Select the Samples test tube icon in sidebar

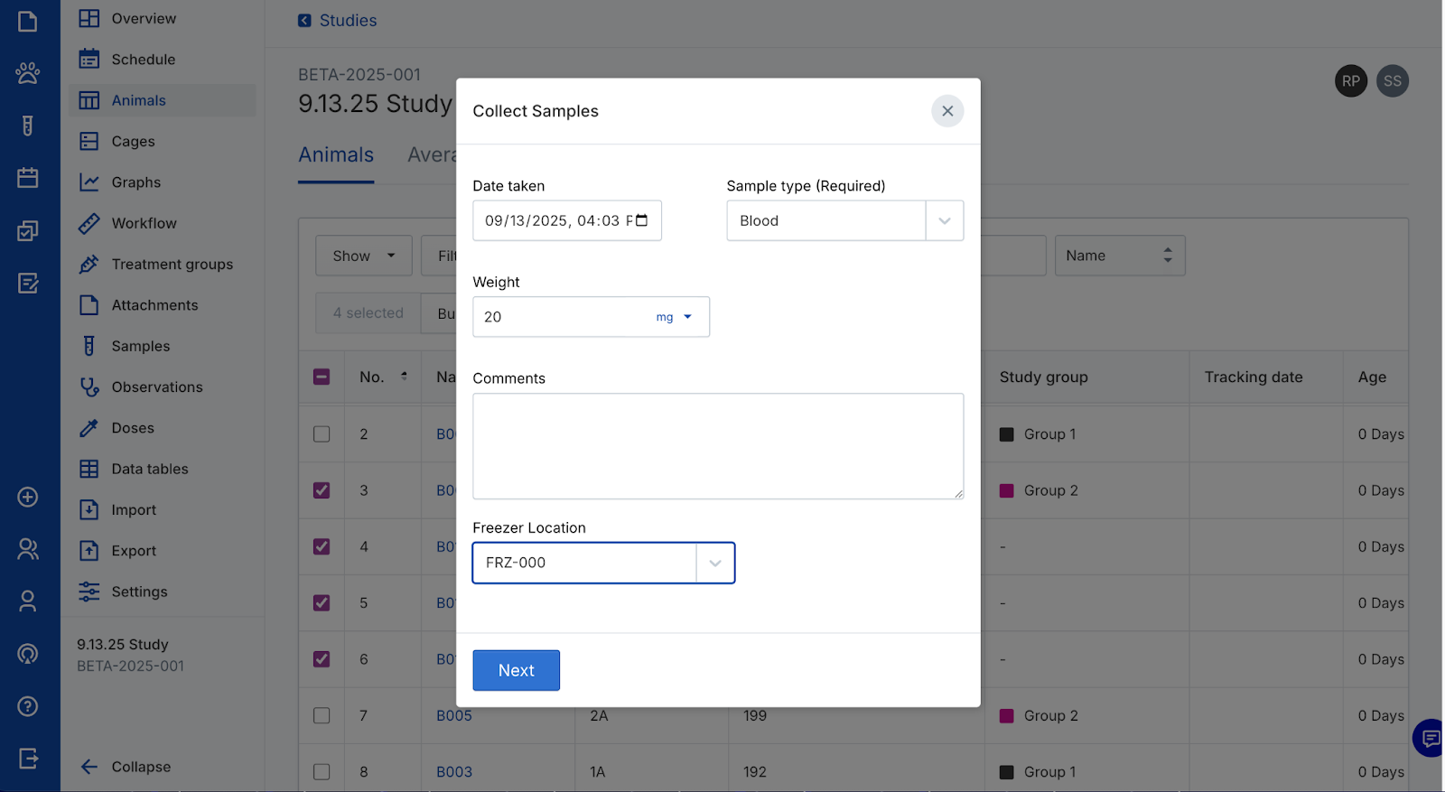click(89, 346)
